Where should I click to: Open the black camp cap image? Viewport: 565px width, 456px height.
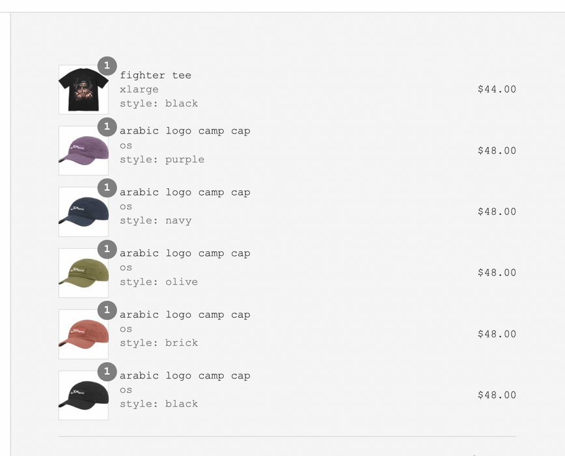tap(83, 395)
